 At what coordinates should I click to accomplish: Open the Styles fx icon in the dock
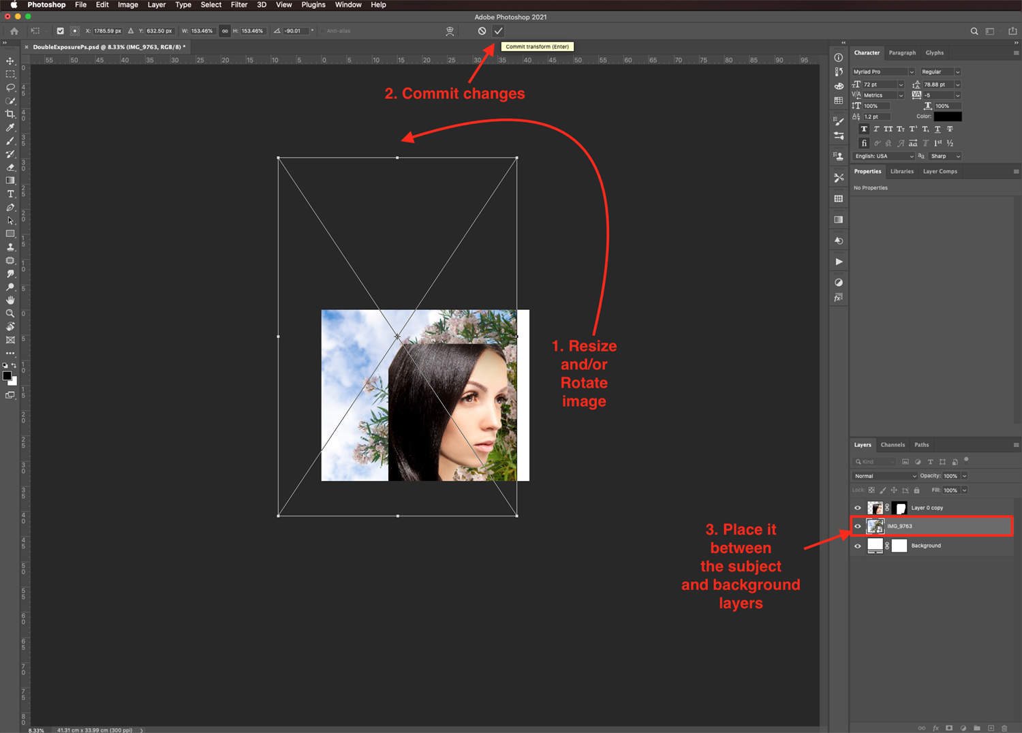[839, 298]
